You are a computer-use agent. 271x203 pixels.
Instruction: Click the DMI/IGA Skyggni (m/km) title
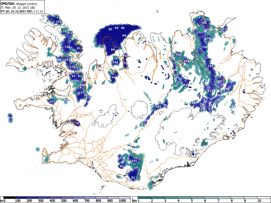pyautogui.click(x=19, y=4)
